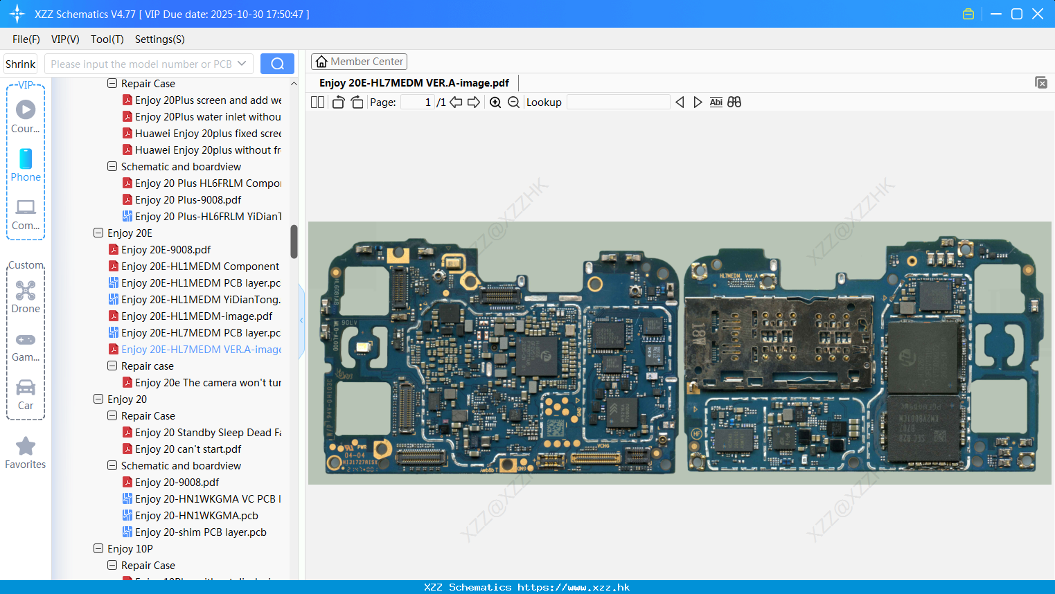Click the XZZ app logo
Viewport: 1055px width, 594px height.
pos(17,14)
